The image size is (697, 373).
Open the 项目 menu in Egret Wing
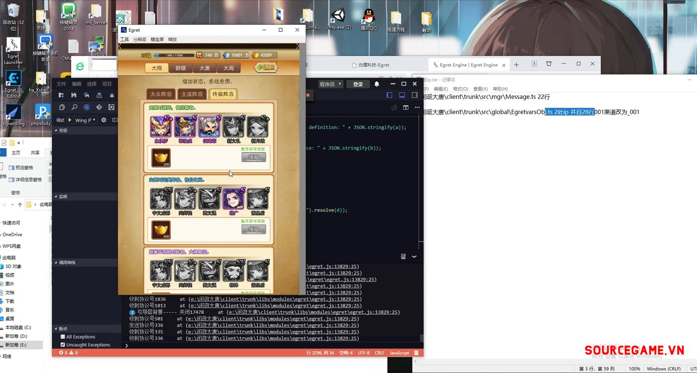107,84
